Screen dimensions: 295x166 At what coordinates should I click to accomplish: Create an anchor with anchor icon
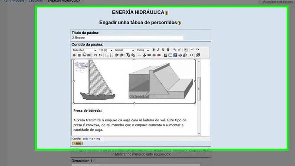coord(144,55)
